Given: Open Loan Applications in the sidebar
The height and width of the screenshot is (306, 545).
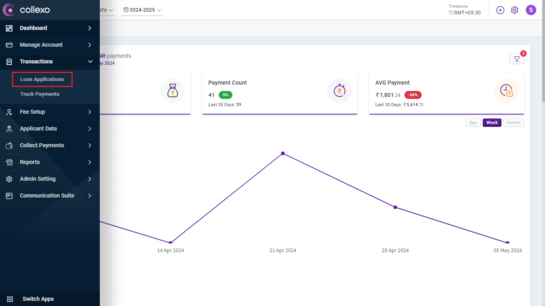Looking at the screenshot, I should click(x=42, y=79).
